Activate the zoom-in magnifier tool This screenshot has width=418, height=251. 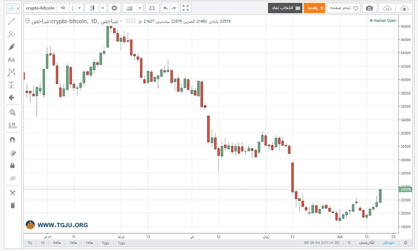tap(13, 112)
